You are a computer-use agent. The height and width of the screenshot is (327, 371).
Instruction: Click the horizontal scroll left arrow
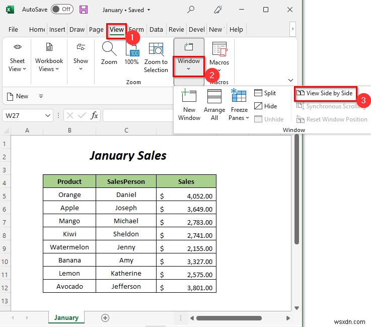click(x=192, y=318)
